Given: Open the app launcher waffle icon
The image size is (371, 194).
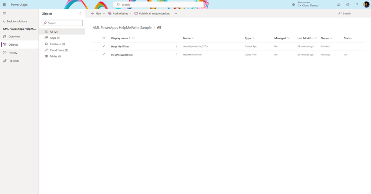Looking at the screenshot, I should click(4, 4).
